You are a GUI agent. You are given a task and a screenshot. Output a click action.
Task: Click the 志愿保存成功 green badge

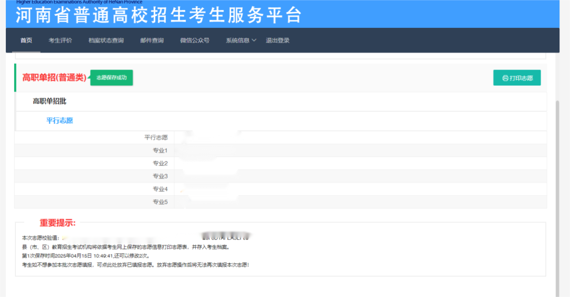tap(111, 77)
